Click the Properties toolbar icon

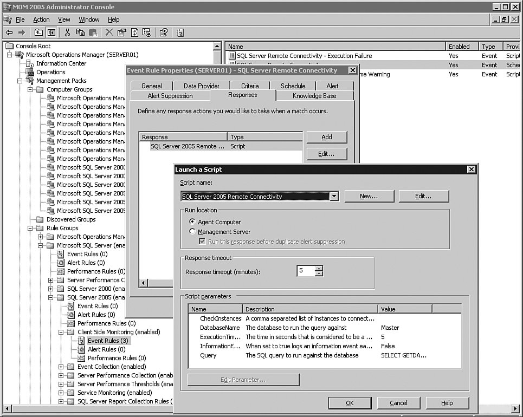tap(122, 32)
